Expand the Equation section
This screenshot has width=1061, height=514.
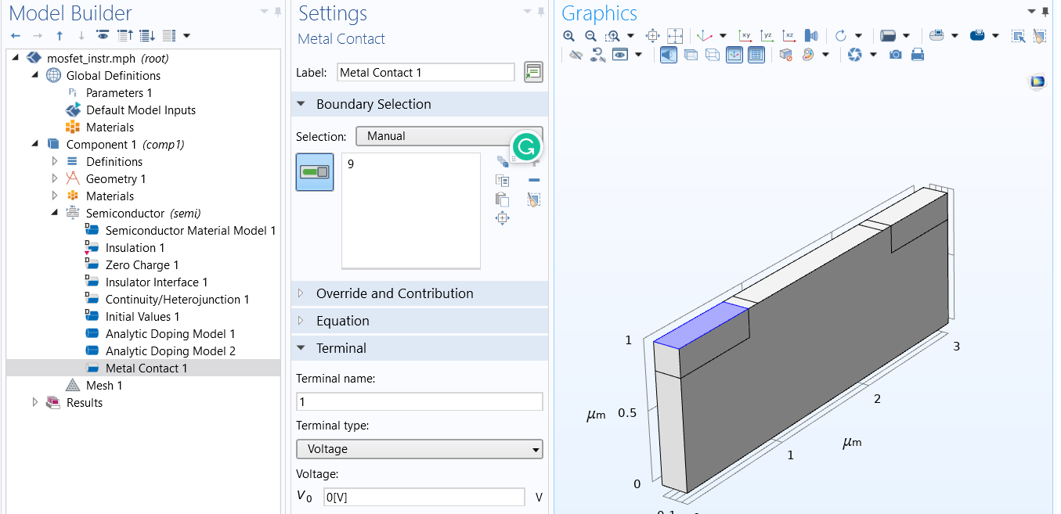[301, 321]
